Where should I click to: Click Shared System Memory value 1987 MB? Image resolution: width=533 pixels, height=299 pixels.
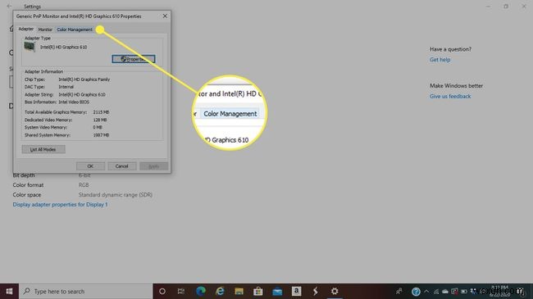101,135
